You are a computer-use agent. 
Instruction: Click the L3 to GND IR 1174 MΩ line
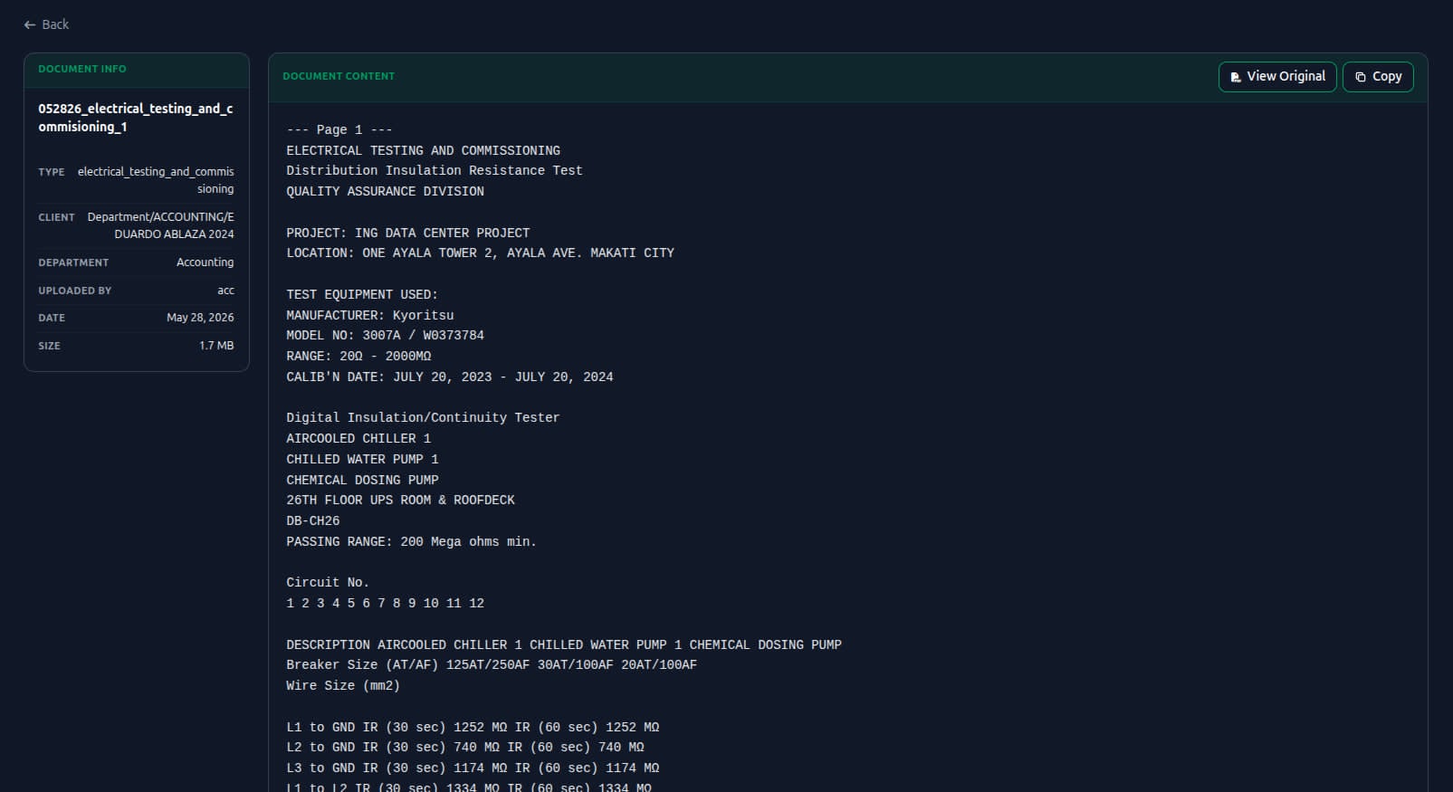click(473, 768)
